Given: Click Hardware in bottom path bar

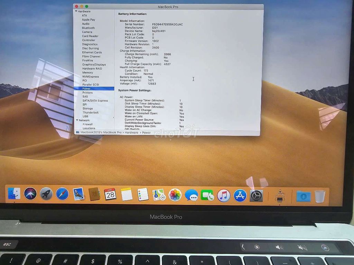Looking at the screenshot, I should click(x=131, y=132).
